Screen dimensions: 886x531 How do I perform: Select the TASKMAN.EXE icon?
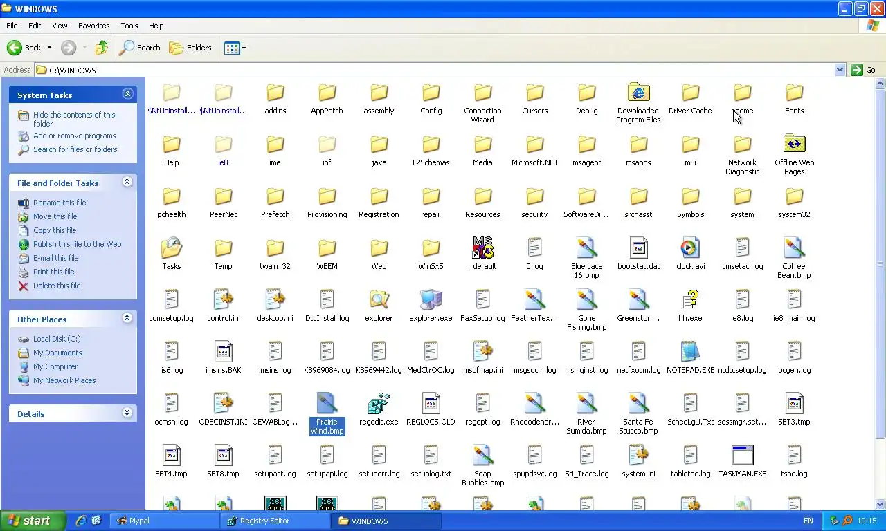[x=742, y=455]
